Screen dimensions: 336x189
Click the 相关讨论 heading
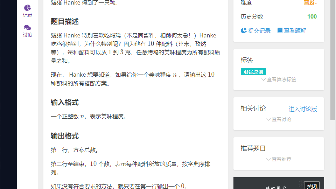click(253, 108)
